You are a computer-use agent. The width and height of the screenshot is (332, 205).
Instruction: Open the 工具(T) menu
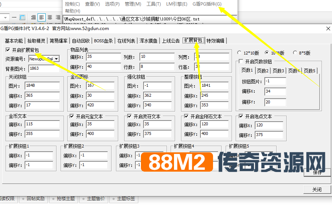154,4
